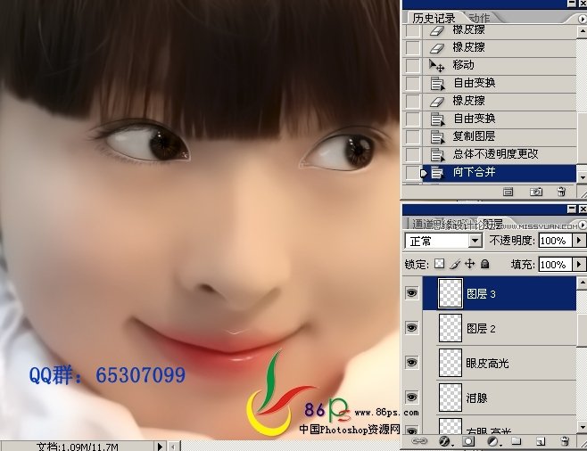Screen dimensions: 587x451
Task: Select the 移动 history state
Action: click(x=500, y=65)
